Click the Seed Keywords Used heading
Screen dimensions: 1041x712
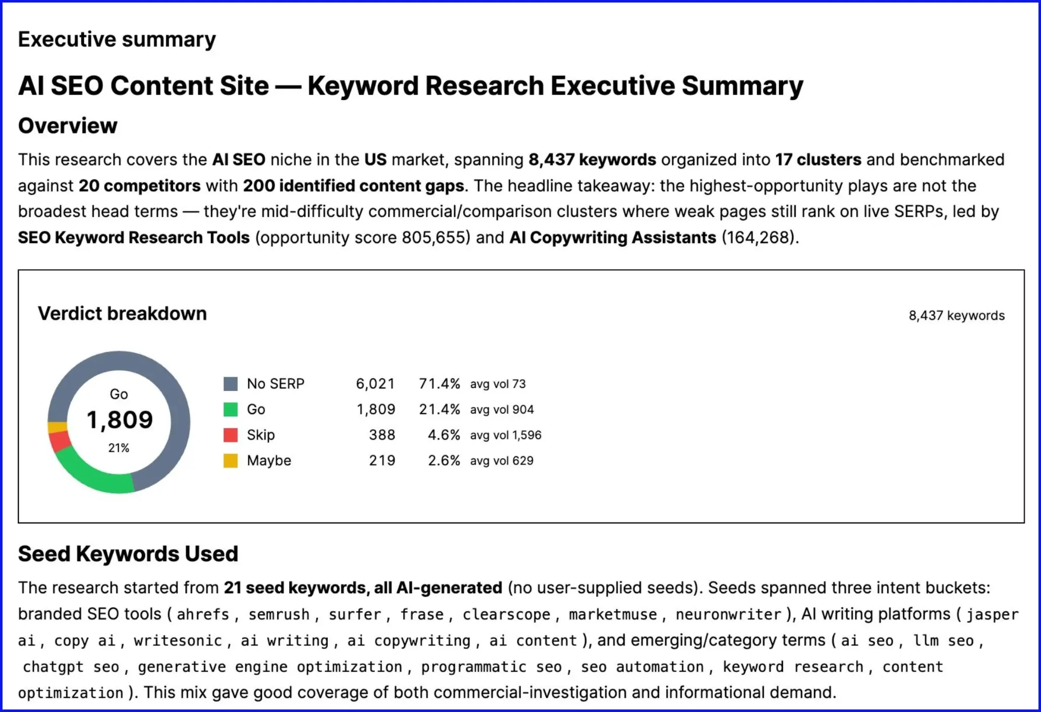pyautogui.click(x=128, y=554)
